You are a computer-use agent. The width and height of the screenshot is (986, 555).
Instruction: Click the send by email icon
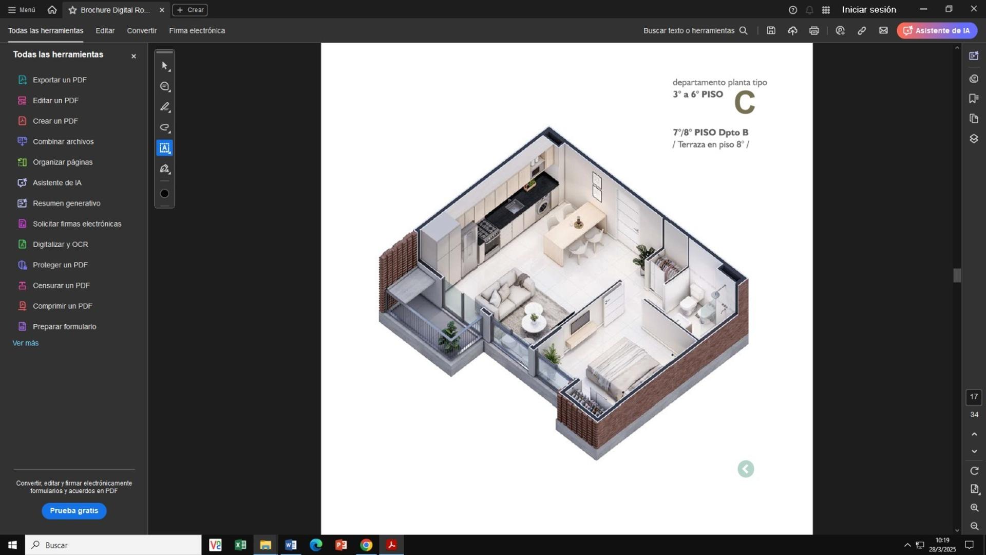coord(883,30)
